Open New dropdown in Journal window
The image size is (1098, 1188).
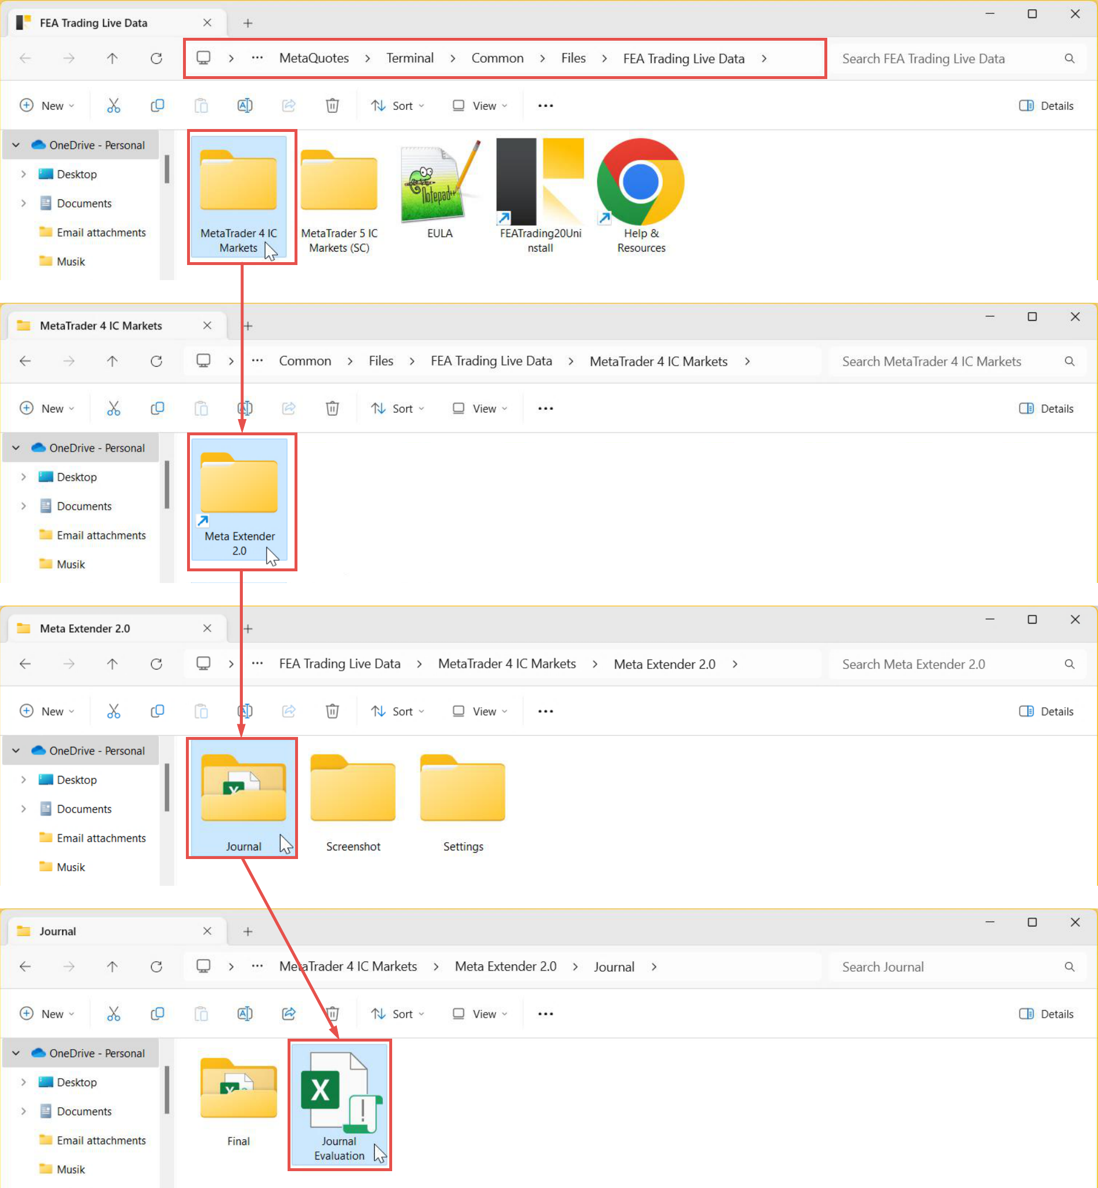point(47,1013)
